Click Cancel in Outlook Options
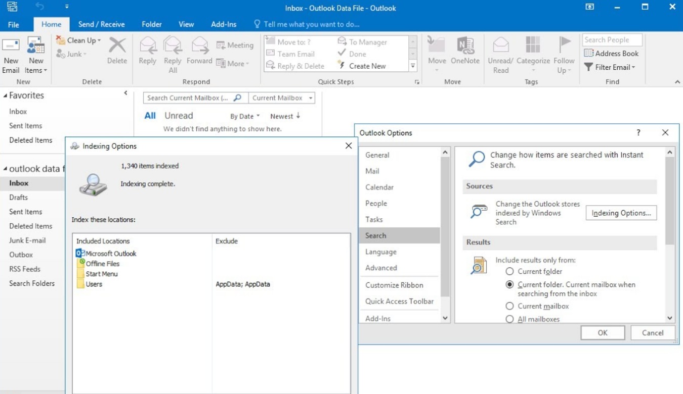683x394 pixels. (653, 333)
